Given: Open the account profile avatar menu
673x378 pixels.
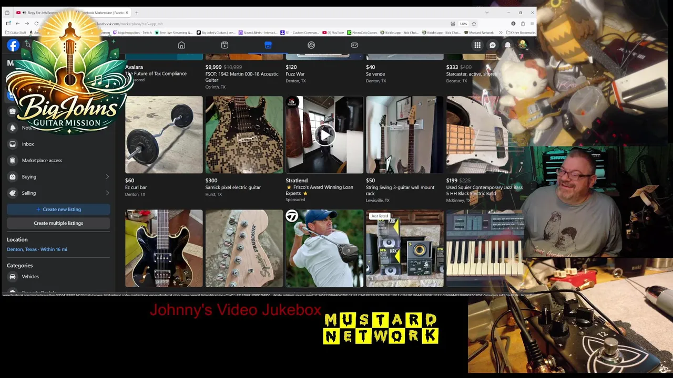Looking at the screenshot, I should click(523, 45).
